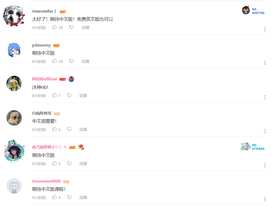Open 阿局局official username link
This screenshot has width=274, height=208.
44,79
